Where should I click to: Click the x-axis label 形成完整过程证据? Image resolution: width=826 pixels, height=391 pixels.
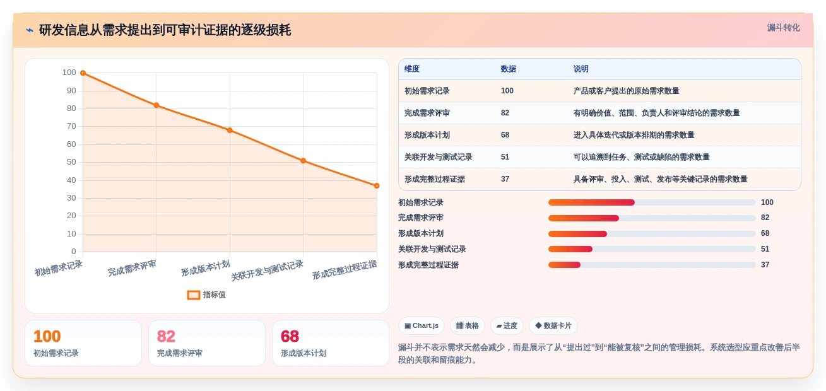pos(345,270)
